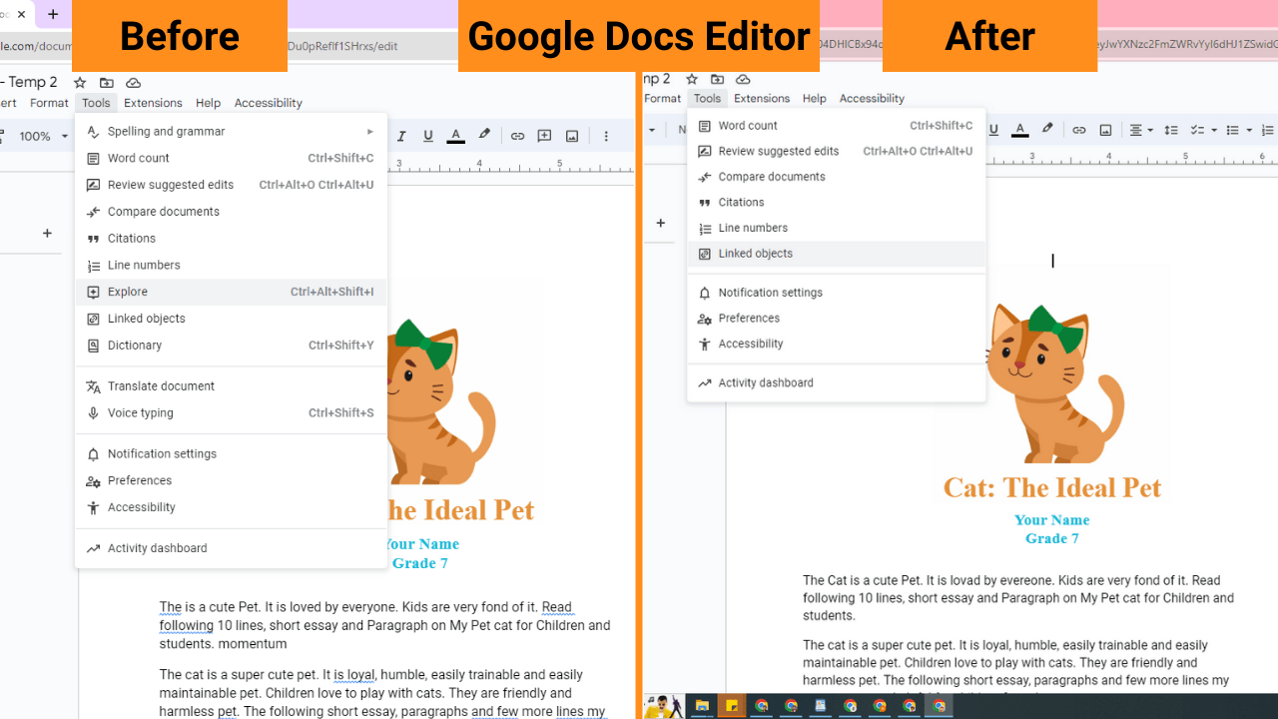Open the text color picker

click(455, 135)
